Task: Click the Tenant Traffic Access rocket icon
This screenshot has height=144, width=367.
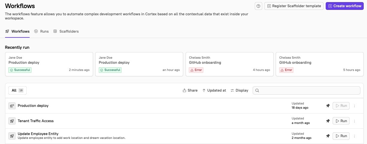Action: [12, 121]
